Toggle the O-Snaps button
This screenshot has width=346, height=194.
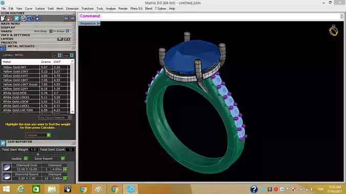[68, 31]
